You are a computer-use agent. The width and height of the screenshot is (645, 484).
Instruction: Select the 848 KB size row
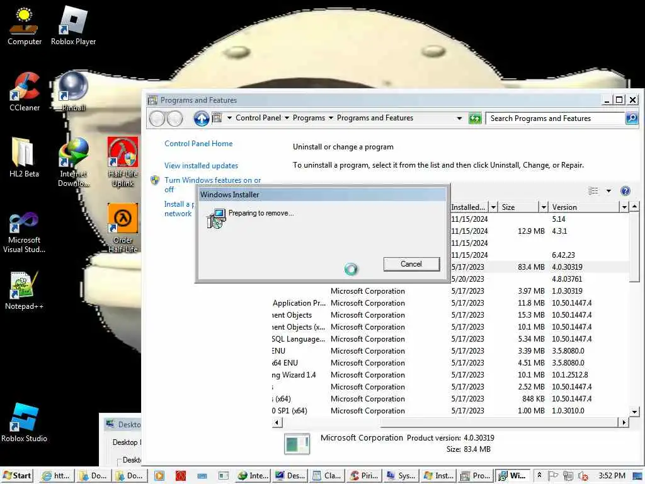(x=450, y=399)
